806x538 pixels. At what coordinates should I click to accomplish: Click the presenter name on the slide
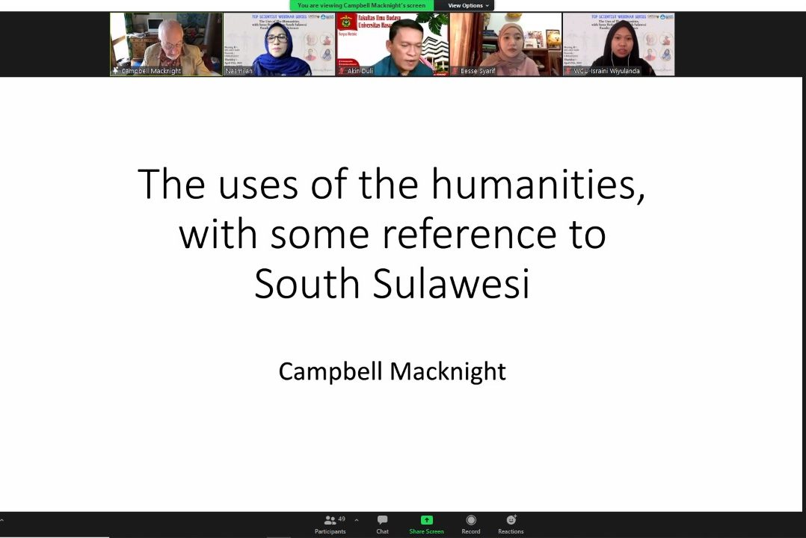392,371
